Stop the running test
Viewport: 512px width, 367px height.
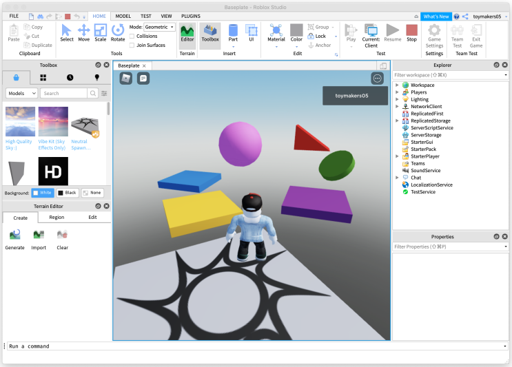pyautogui.click(x=411, y=33)
